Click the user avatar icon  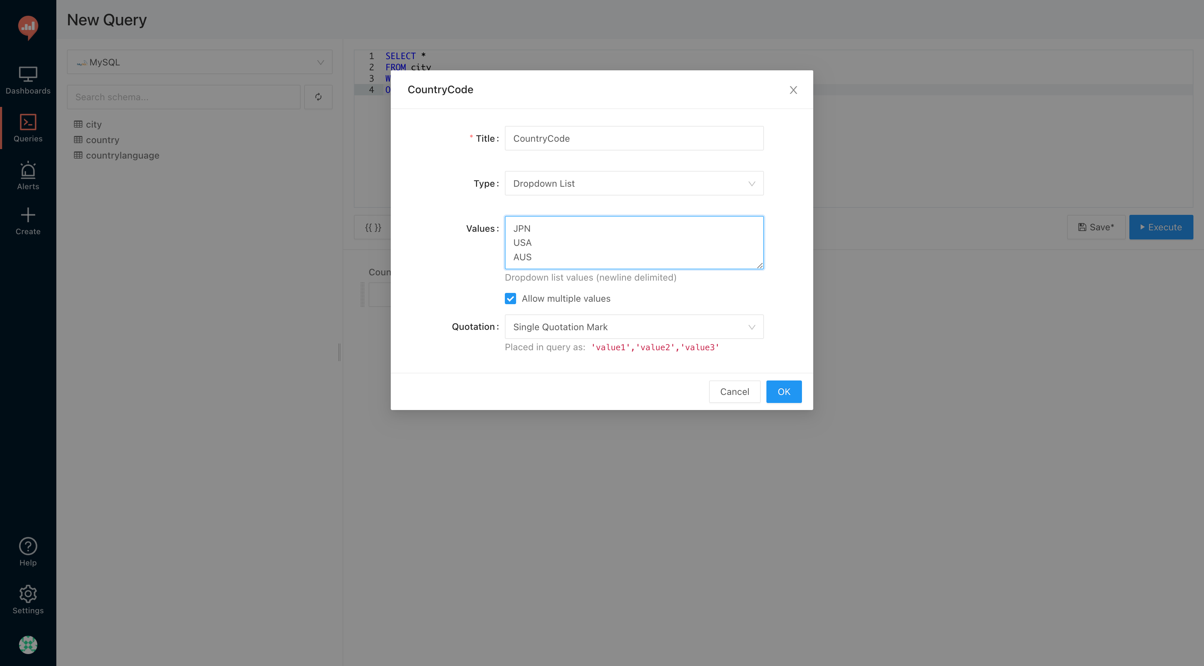pos(28,645)
